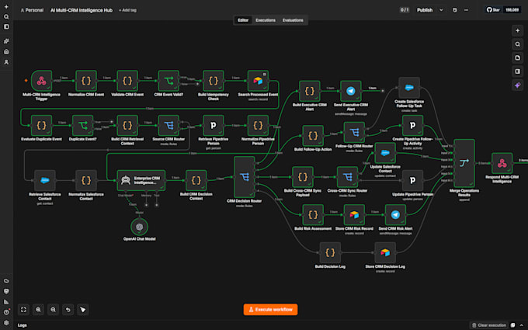Select the Normalize Pipedrive Person node
The height and width of the screenshot is (330, 528).
258,125
